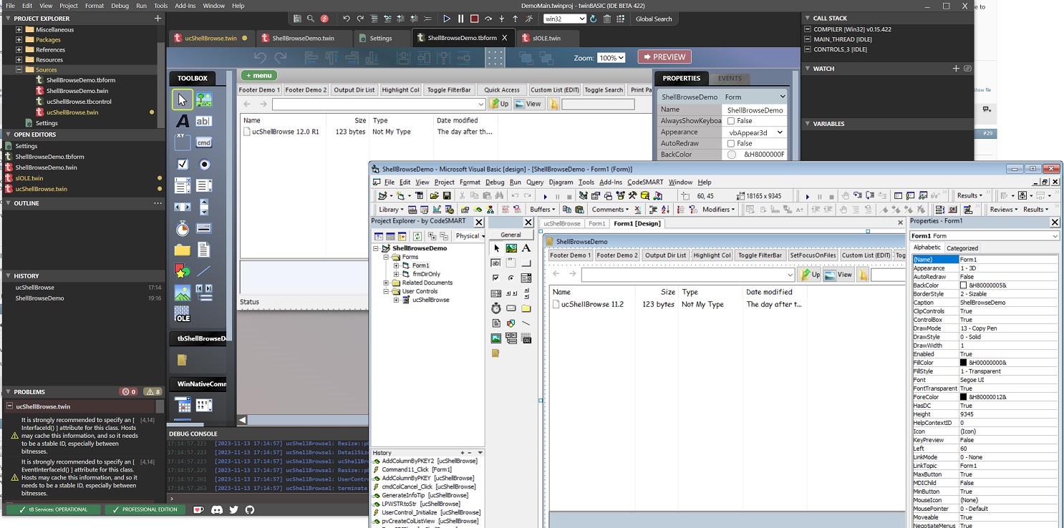Select the OptionButton tool in twinBASIC Toolbox
Image resolution: width=1064 pixels, height=528 pixels.
pyautogui.click(x=204, y=165)
